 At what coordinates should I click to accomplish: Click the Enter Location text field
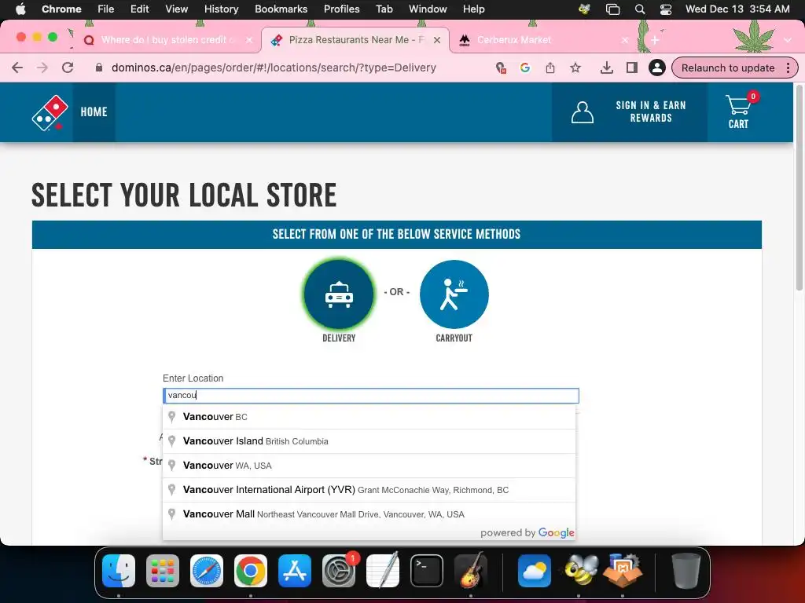click(371, 396)
